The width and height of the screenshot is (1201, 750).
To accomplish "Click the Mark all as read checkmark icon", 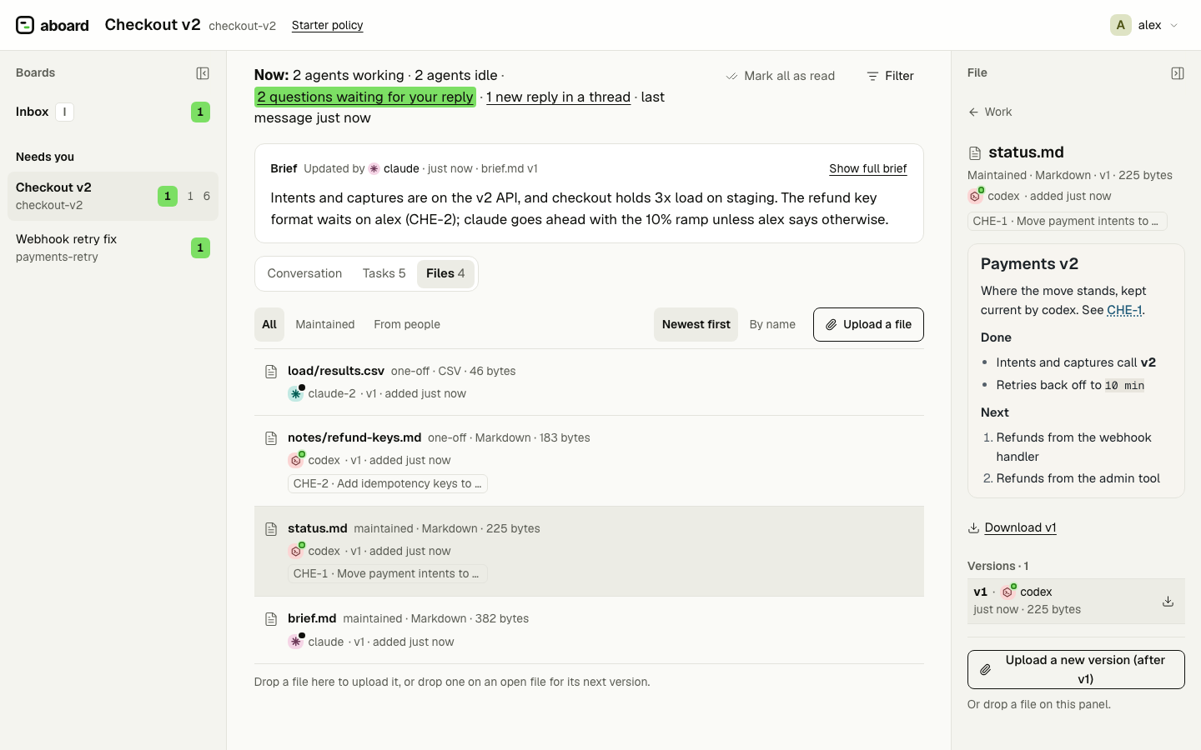I will pyautogui.click(x=731, y=76).
